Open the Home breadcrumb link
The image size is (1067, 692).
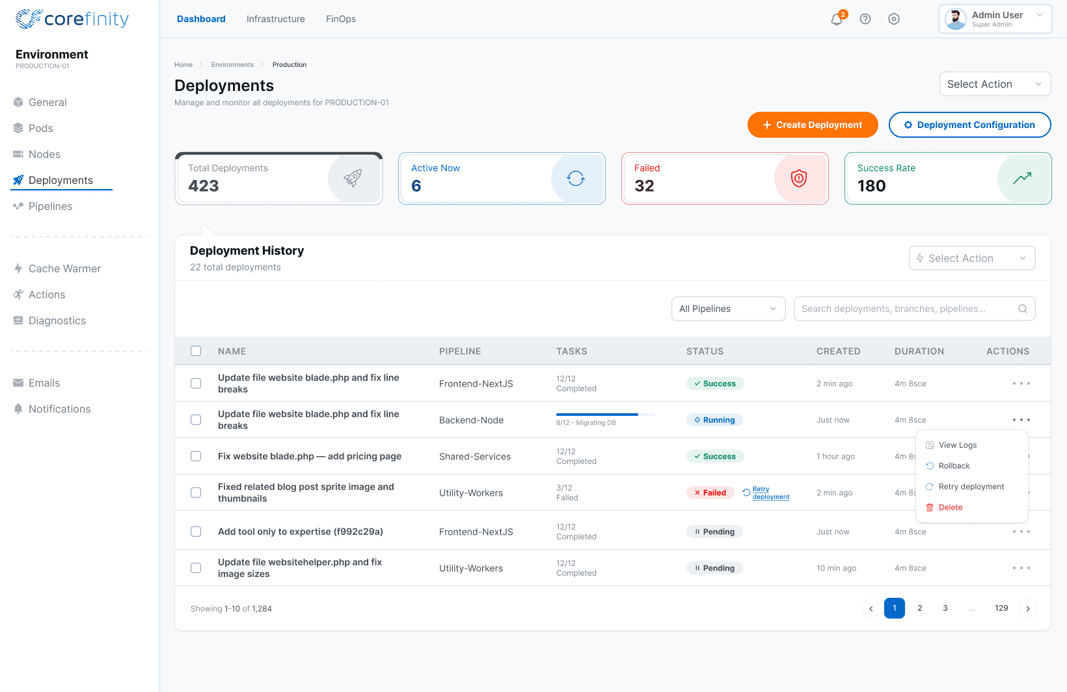183,64
